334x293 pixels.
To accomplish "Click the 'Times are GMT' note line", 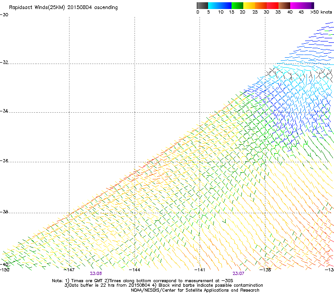I will (143, 281).
